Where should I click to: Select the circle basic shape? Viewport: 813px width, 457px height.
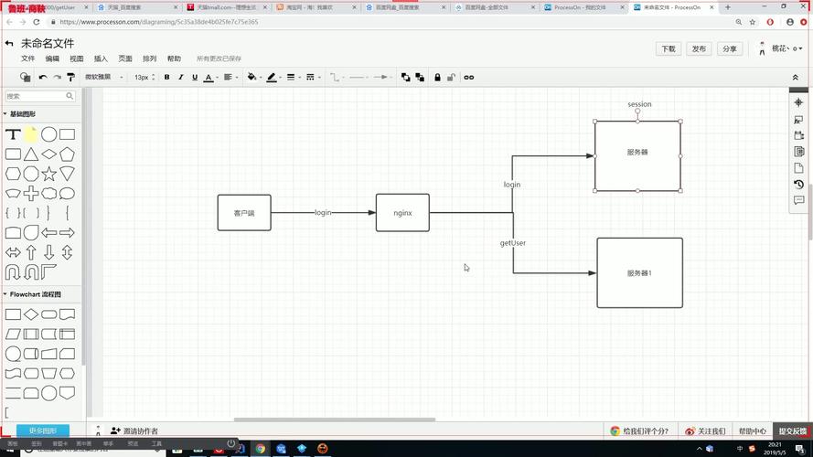[48, 134]
